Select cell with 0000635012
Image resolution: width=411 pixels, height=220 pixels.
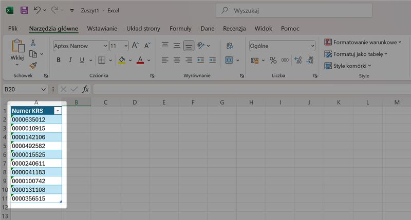pyautogui.click(x=36, y=119)
